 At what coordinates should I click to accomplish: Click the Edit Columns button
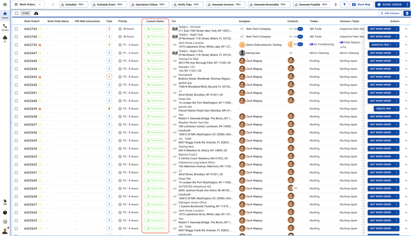(x=390, y=13)
